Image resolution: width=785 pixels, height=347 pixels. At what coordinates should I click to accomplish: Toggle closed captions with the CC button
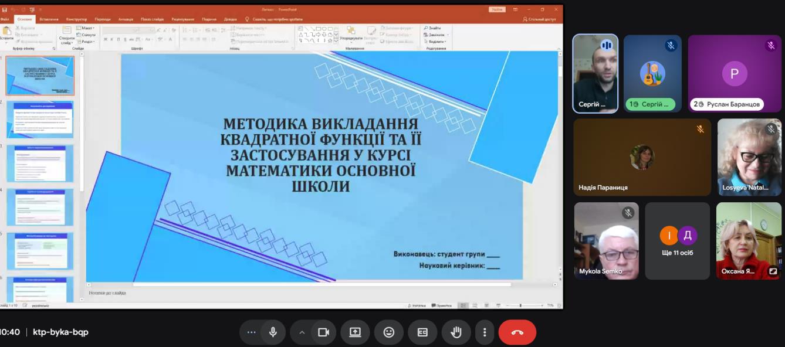(x=422, y=332)
